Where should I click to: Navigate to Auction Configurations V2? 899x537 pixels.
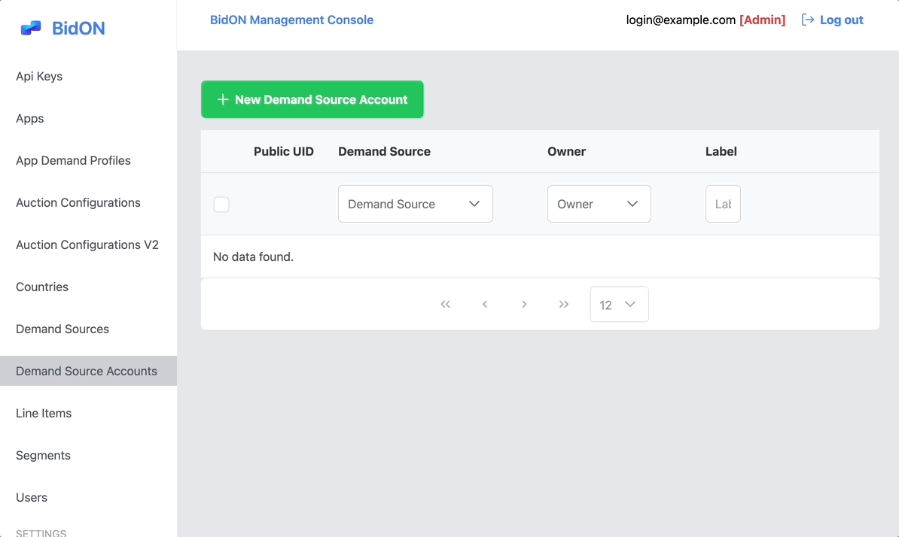tap(87, 244)
